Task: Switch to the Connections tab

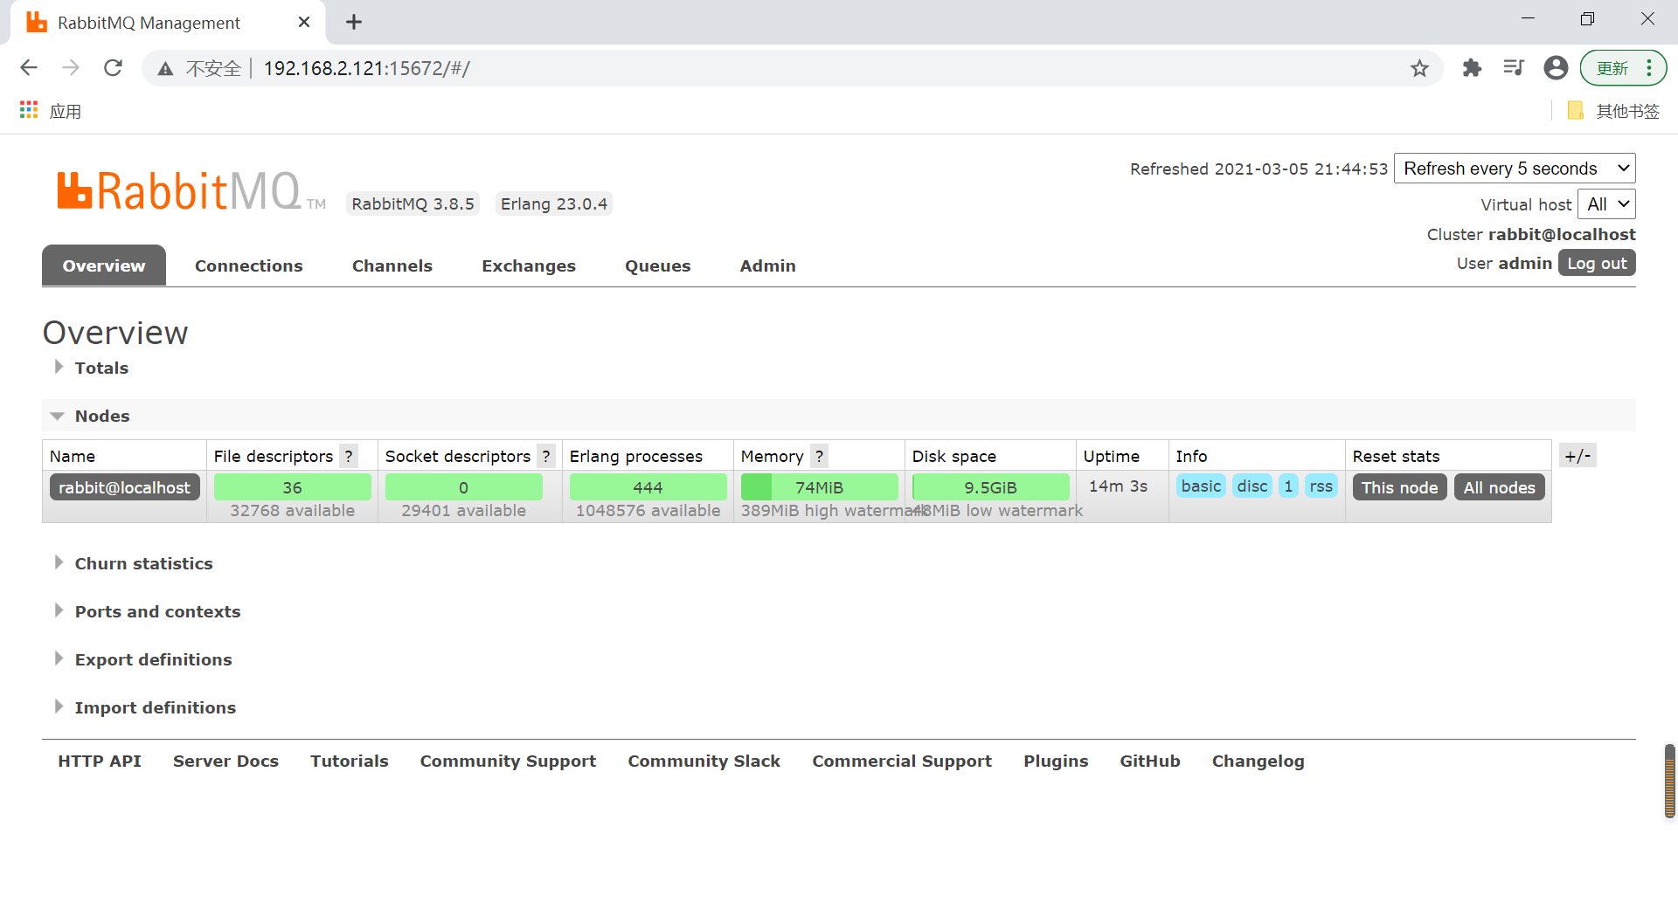Action: (x=249, y=265)
